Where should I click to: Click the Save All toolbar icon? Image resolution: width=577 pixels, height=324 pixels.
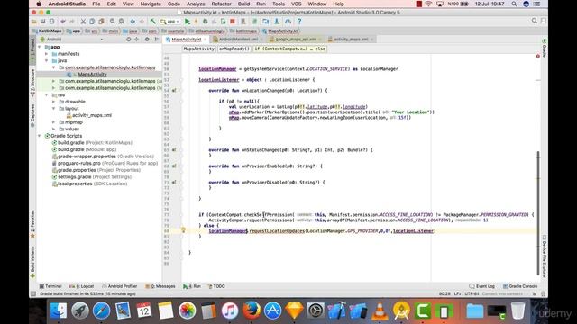click(x=42, y=22)
